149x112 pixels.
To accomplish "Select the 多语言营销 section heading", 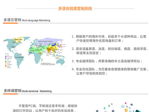I will click(12, 20).
